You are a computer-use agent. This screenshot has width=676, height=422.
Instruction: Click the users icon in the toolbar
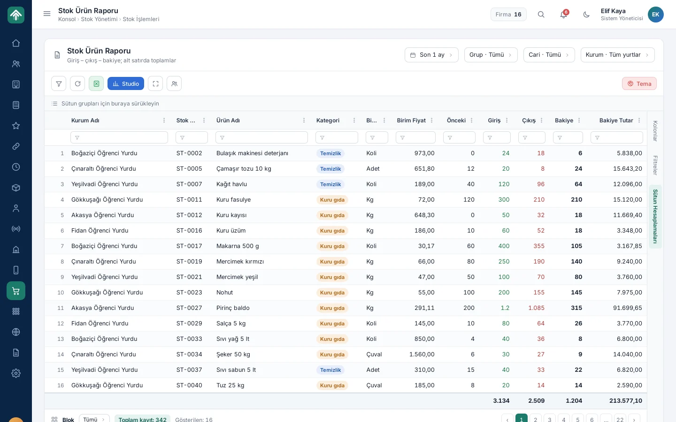pos(174,83)
